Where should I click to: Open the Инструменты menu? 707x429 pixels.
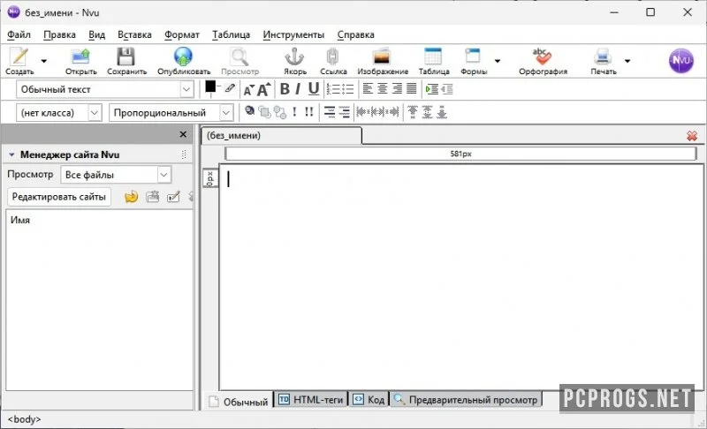(293, 34)
